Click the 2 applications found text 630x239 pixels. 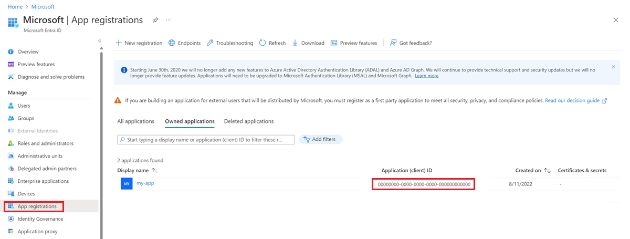(x=140, y=160)
